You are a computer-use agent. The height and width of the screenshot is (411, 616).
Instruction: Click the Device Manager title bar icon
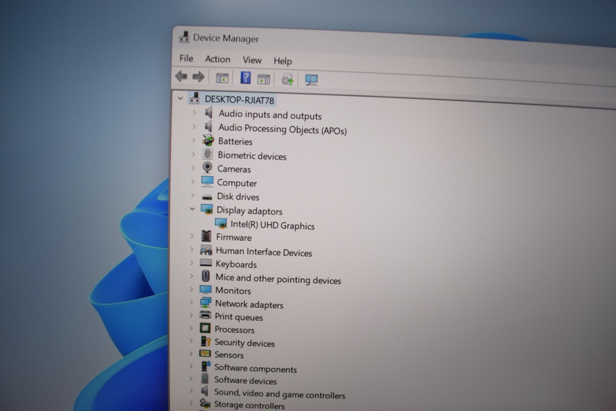(184, 37)
